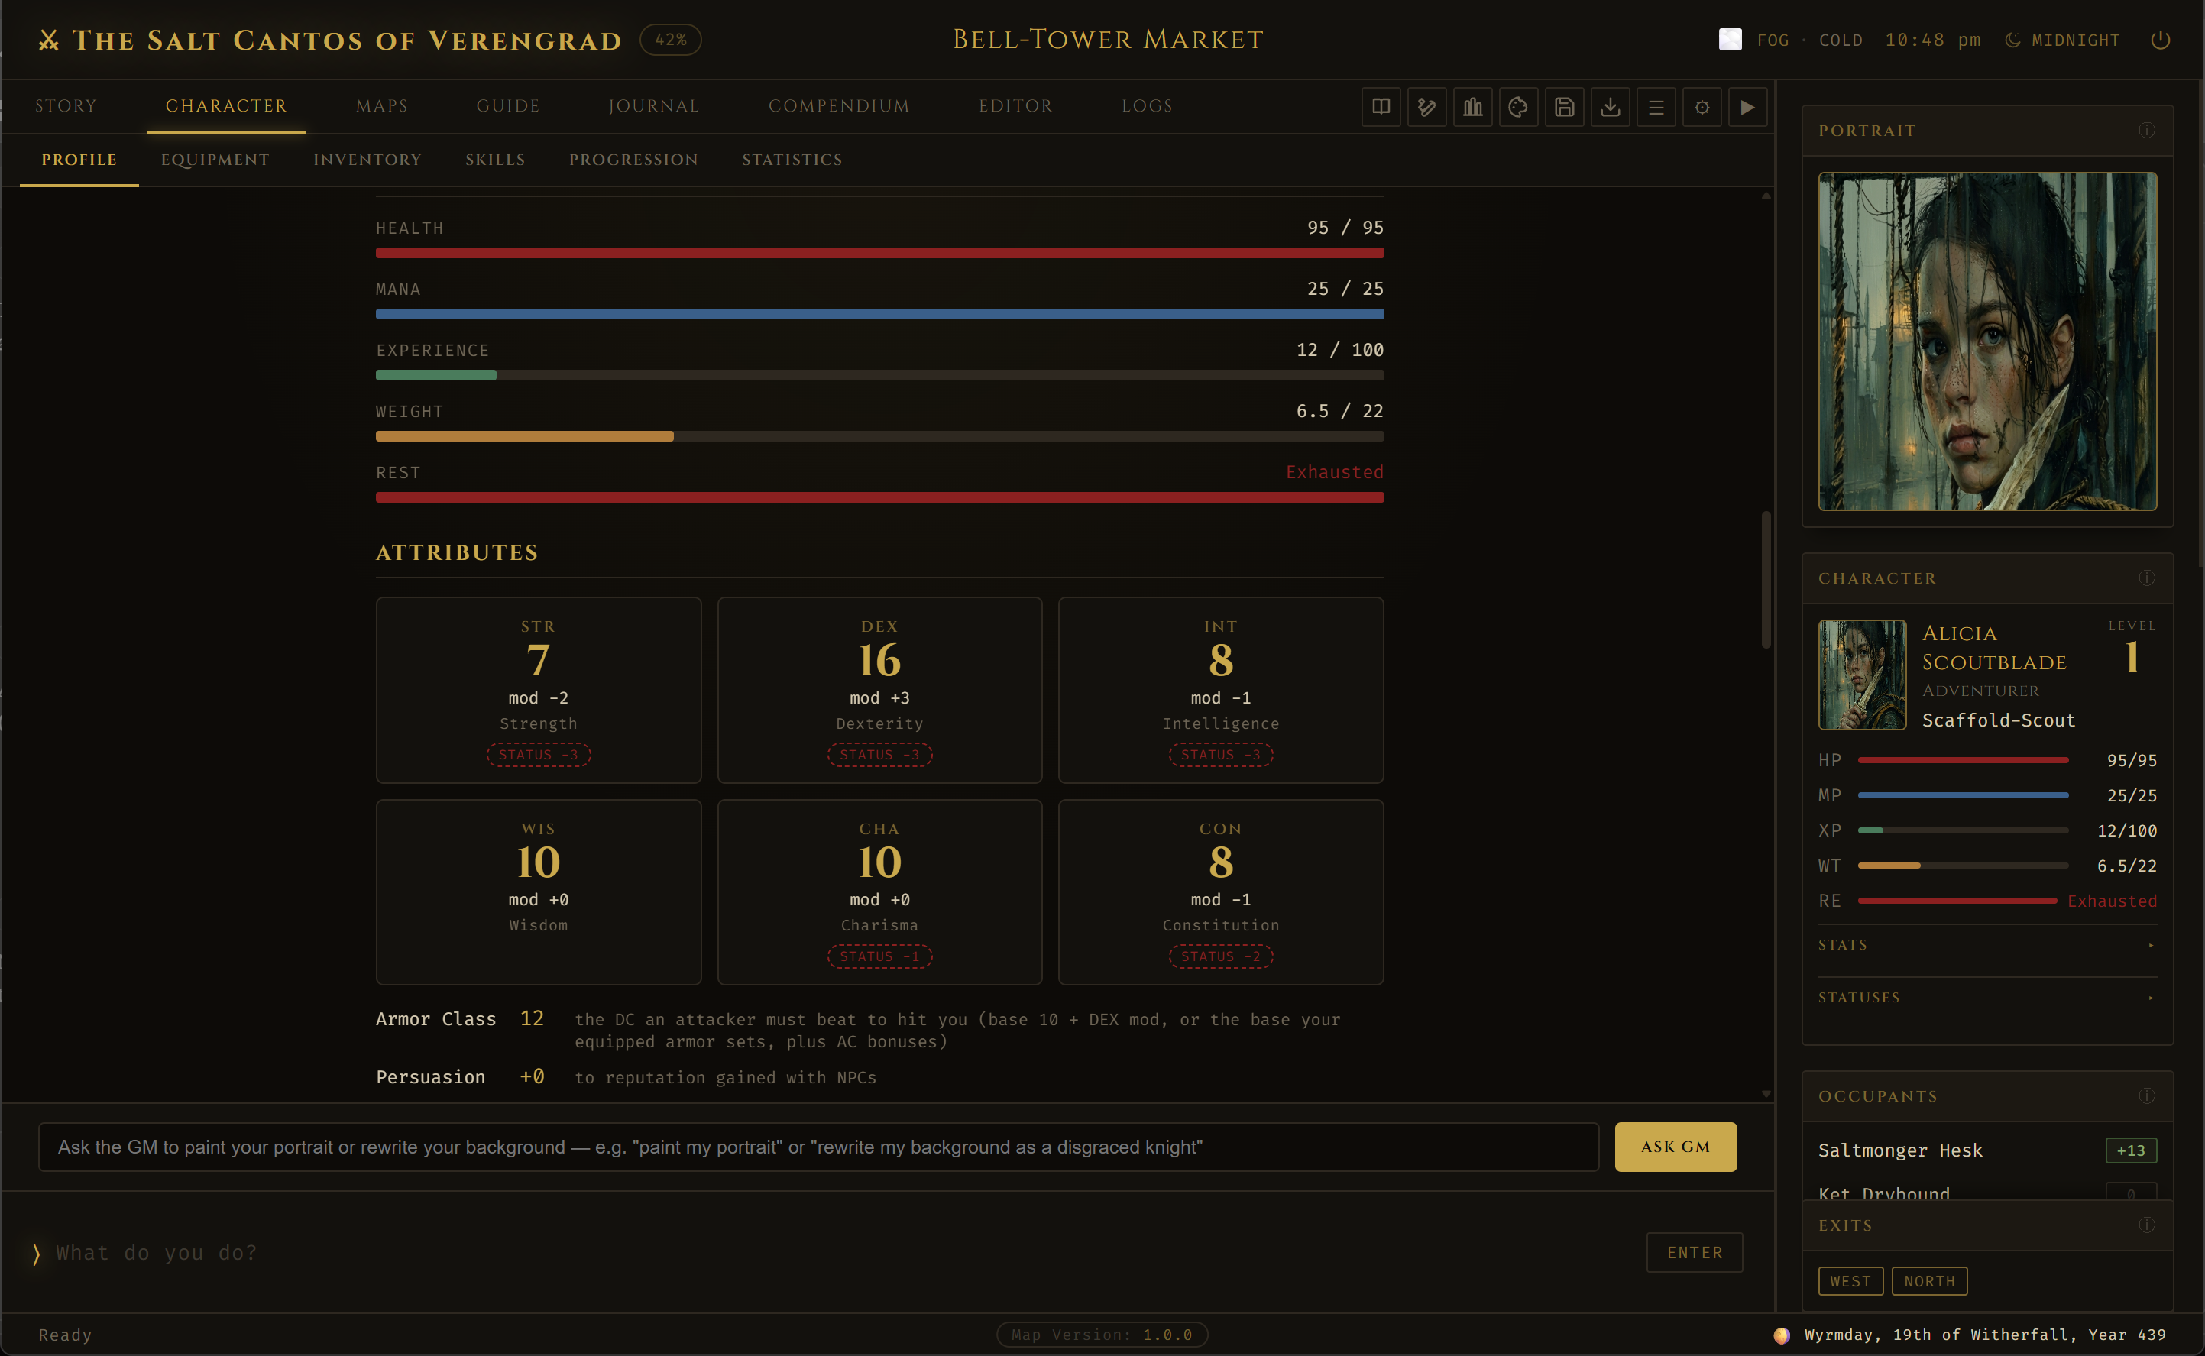Click the Enter button
Screen dimensions: 2205x1356
pos(1694,1252)
